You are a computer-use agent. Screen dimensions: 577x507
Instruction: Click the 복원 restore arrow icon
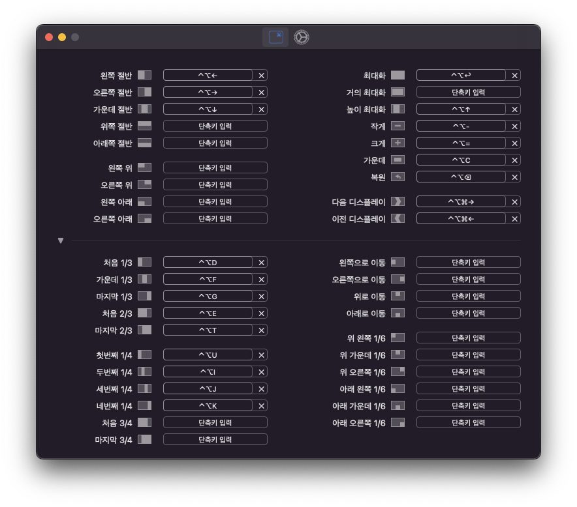tap(398, 177)
